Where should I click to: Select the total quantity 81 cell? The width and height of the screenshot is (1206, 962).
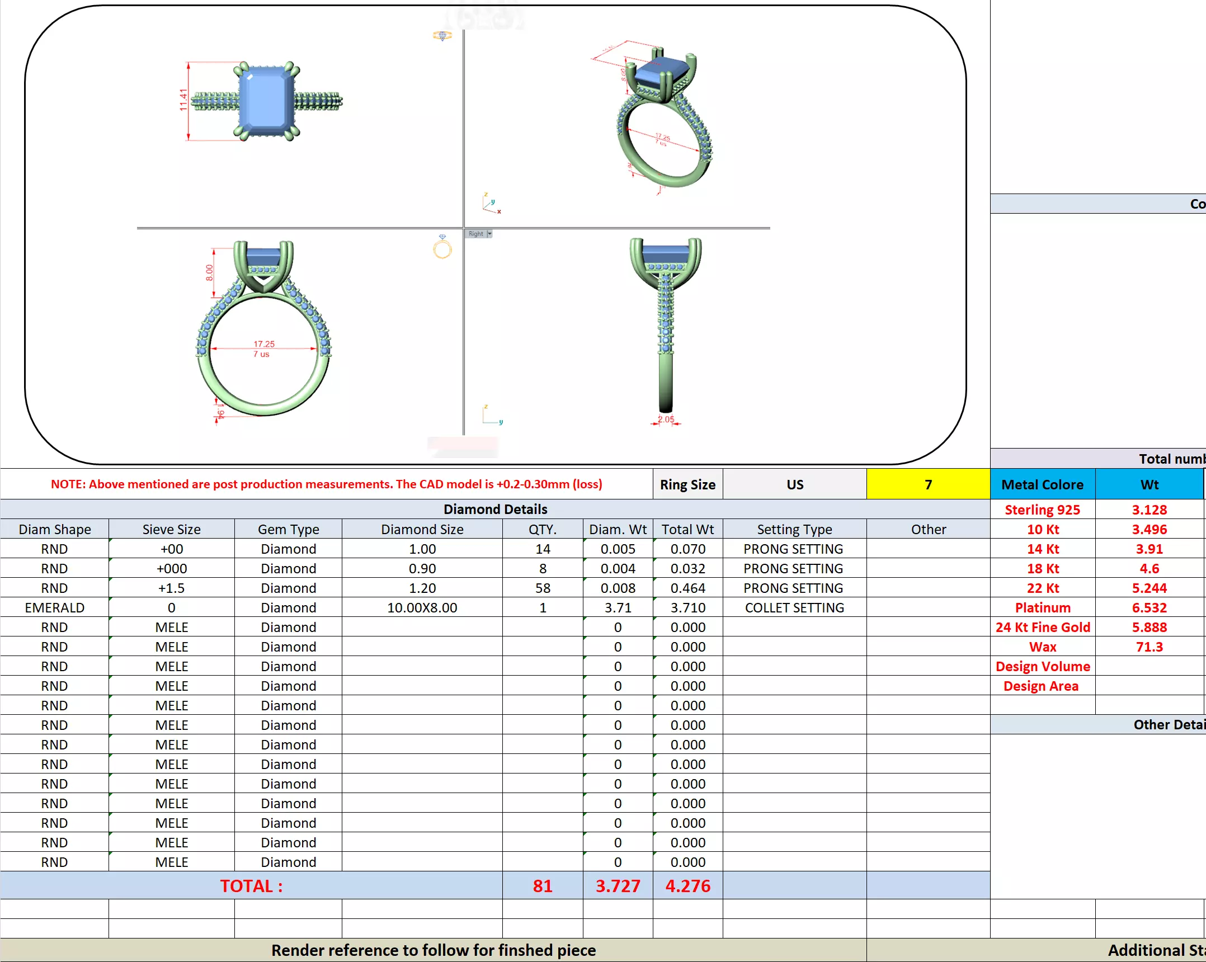(542, 886)
